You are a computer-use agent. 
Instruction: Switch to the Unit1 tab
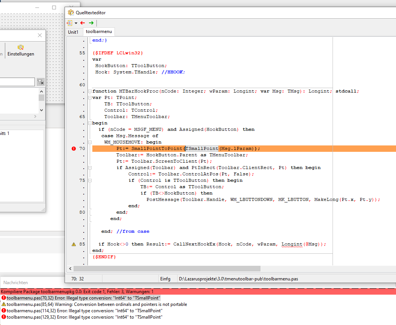[x=73, y=32]
